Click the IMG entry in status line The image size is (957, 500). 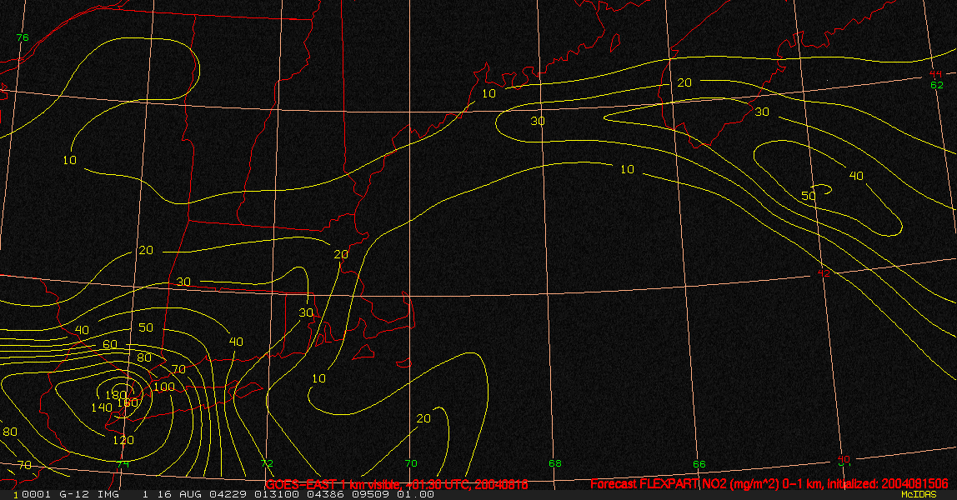click(x=108, y=494)
